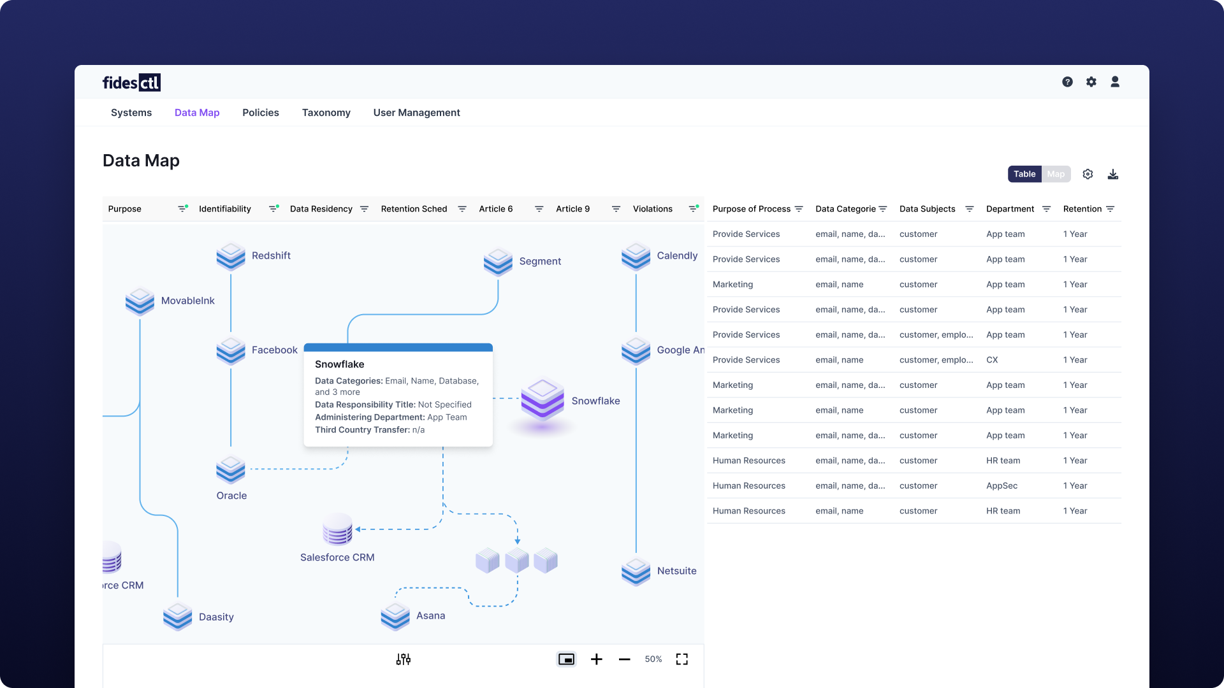Click the Data Map page heading
The width and height of the screenshot is (1224, 688).
coord(141,161)
